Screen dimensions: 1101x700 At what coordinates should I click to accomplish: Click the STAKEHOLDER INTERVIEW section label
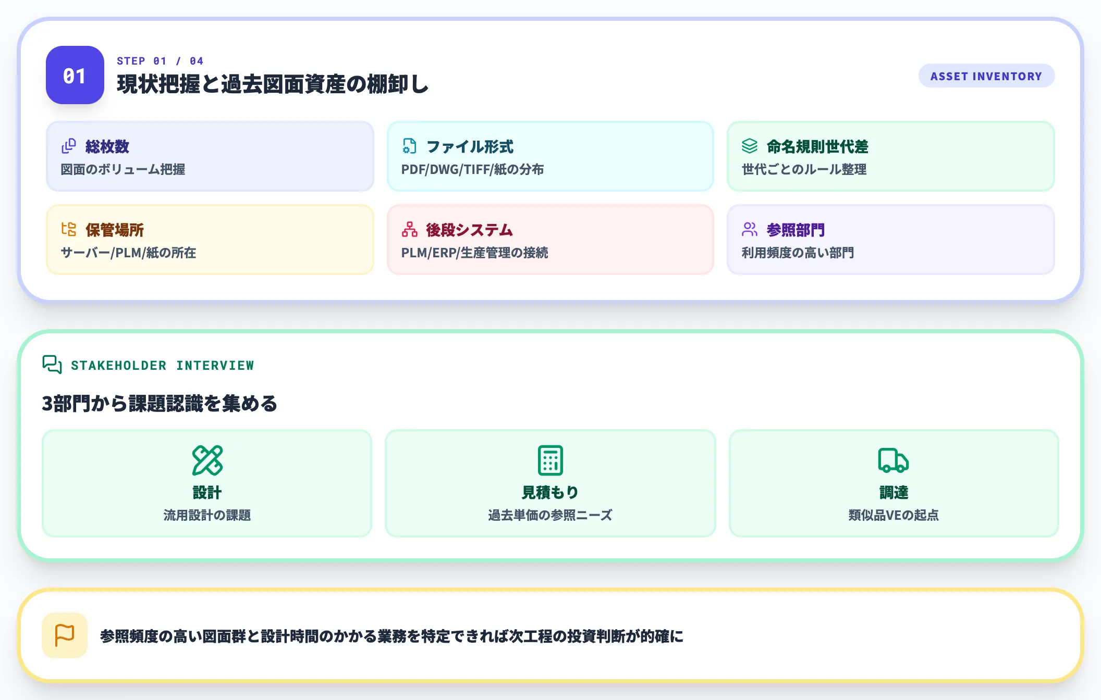pos(163,365)
